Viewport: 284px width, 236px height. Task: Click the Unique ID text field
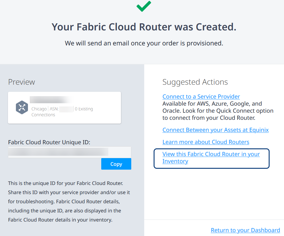(69, 152)
